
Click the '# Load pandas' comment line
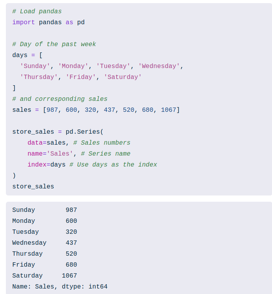click(37, 11)
